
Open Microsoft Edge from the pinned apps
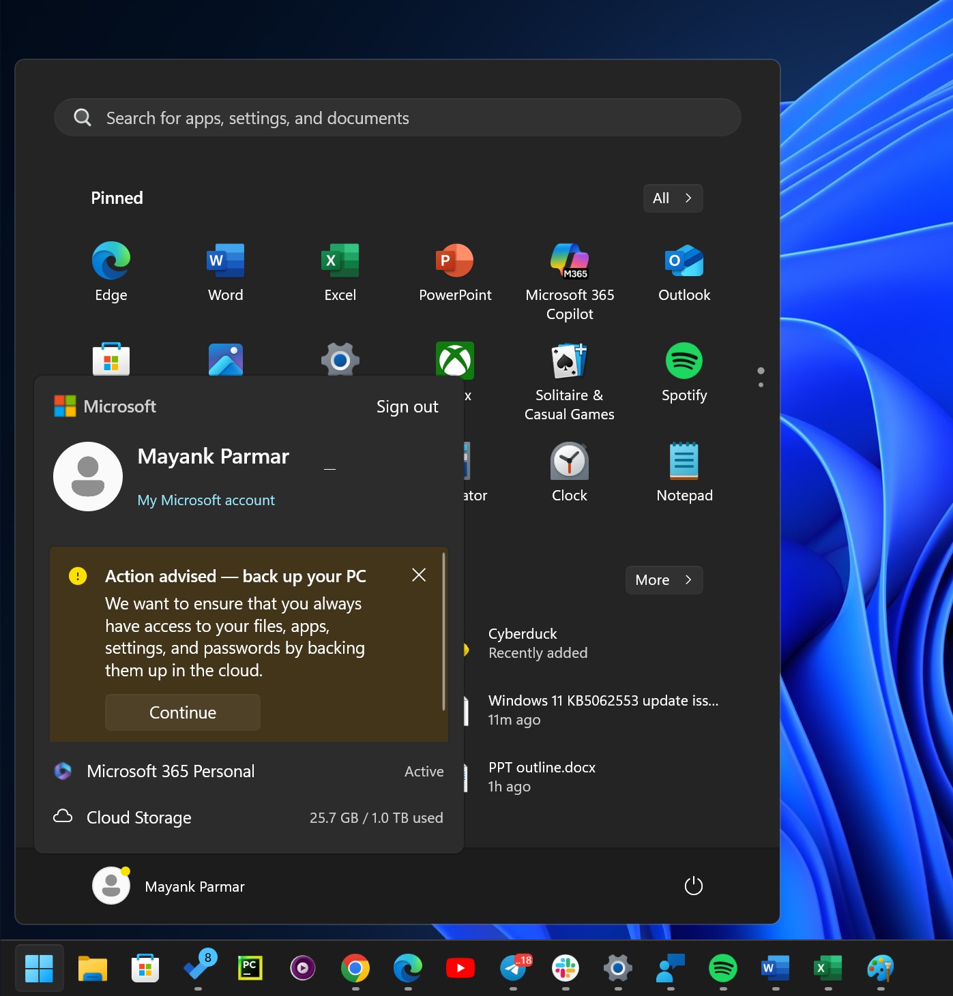click(x=110, y=269)
